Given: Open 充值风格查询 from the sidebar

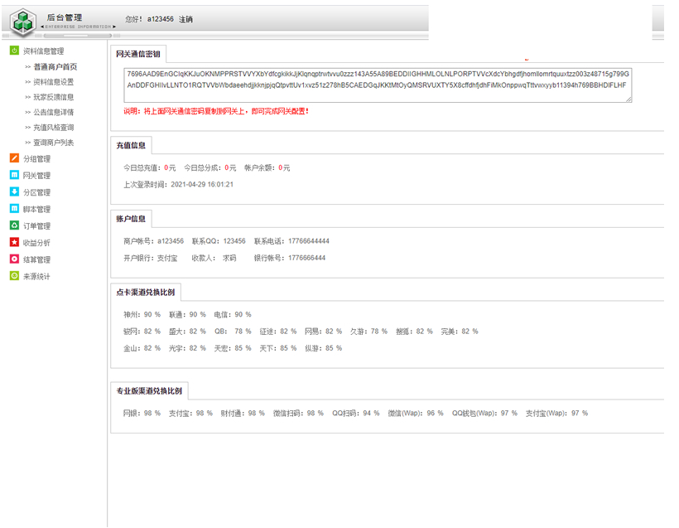Looking at the screenshot, I should click(53, 128).
